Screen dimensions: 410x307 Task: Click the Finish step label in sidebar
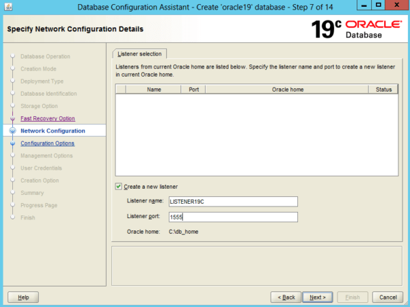tap(28, 217)
